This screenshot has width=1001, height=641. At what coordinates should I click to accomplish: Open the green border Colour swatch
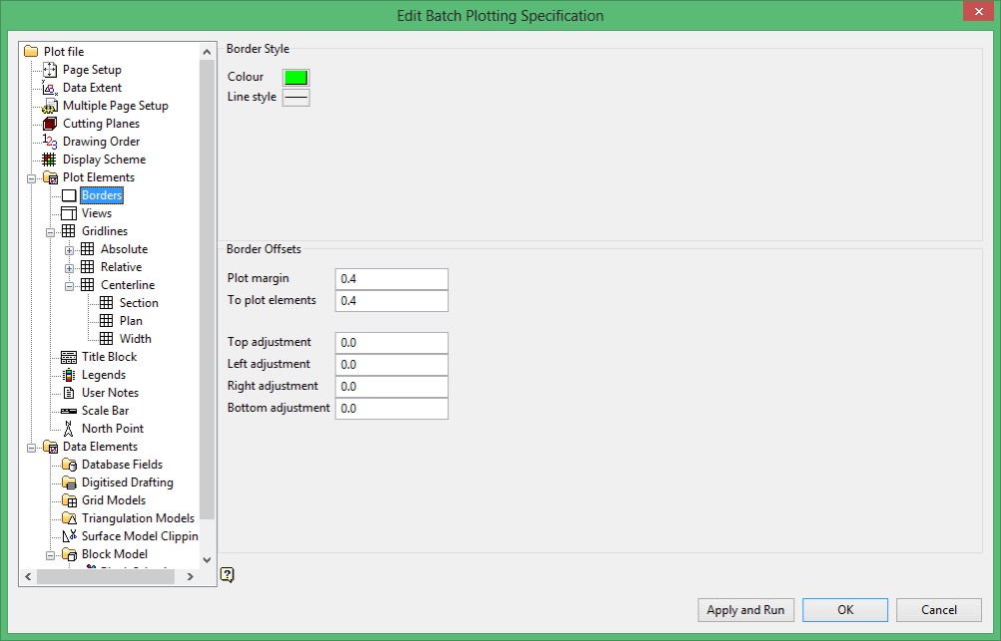pos(296,77)
